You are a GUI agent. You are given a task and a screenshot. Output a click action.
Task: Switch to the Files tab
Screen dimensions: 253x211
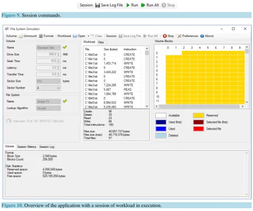pos(101,42)
